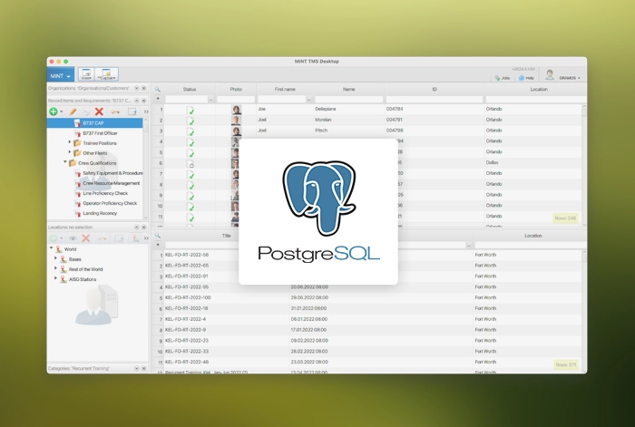Click the ID column filter field
The height and width of the screenshot is (427, 635).
(x=435, y=99)
